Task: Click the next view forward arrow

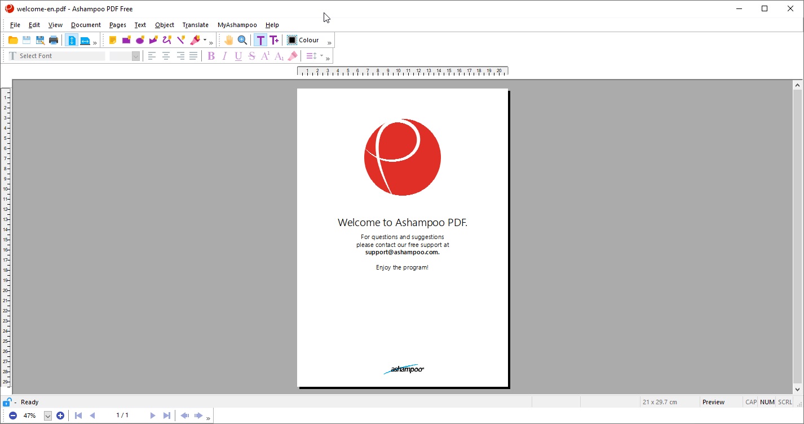Action: click(198, 416)
